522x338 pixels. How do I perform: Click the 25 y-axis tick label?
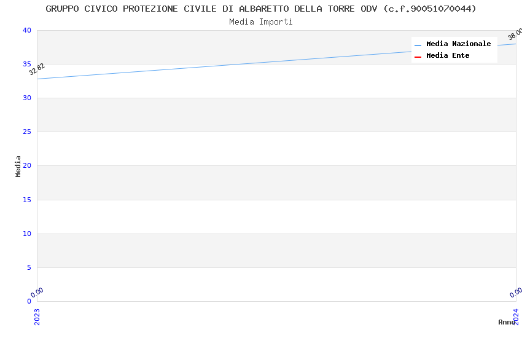[x=26, y=132]
